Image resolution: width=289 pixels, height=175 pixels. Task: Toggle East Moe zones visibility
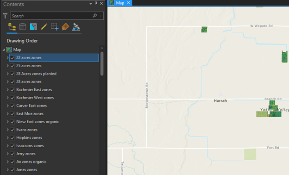point(13,114)
